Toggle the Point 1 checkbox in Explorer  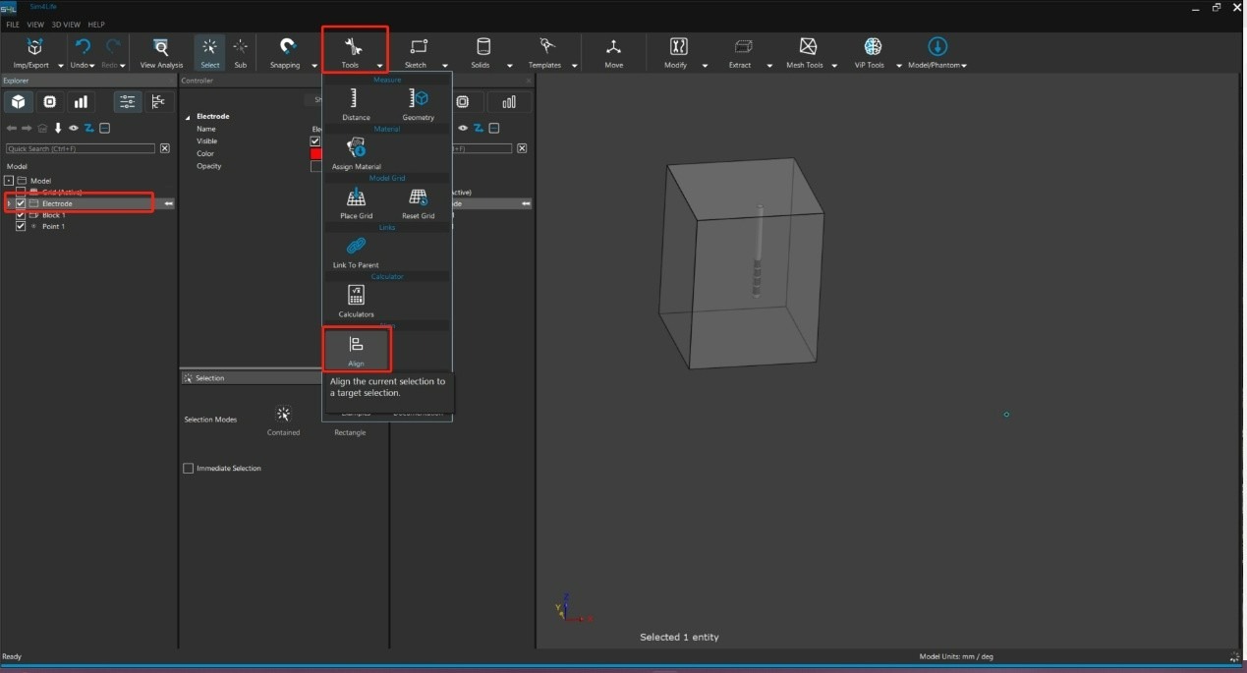pyautogui.click(x=21, y=227)
